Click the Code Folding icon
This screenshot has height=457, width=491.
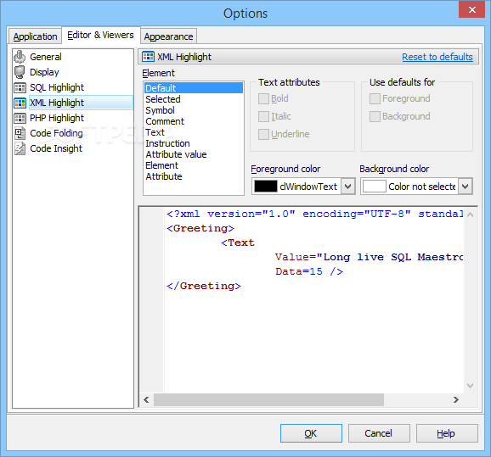click(20, 133)
